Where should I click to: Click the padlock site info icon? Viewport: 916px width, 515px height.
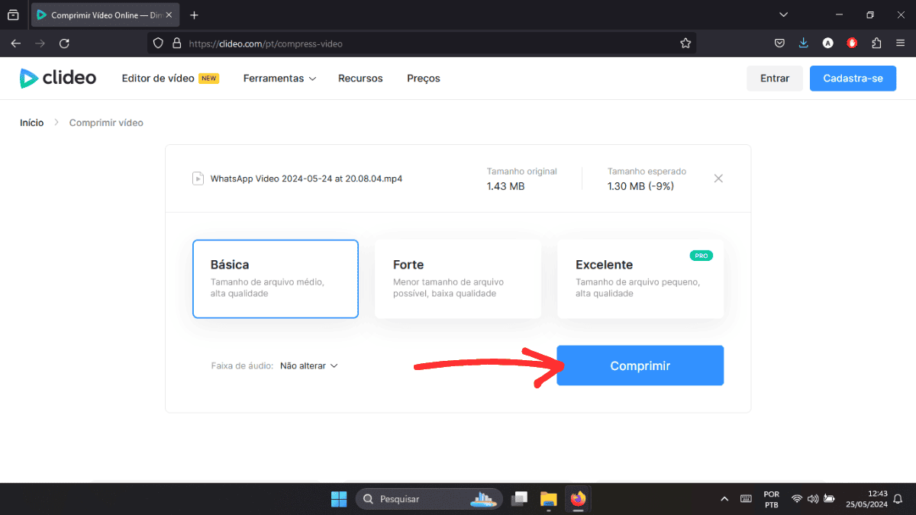tap(176, 43)
